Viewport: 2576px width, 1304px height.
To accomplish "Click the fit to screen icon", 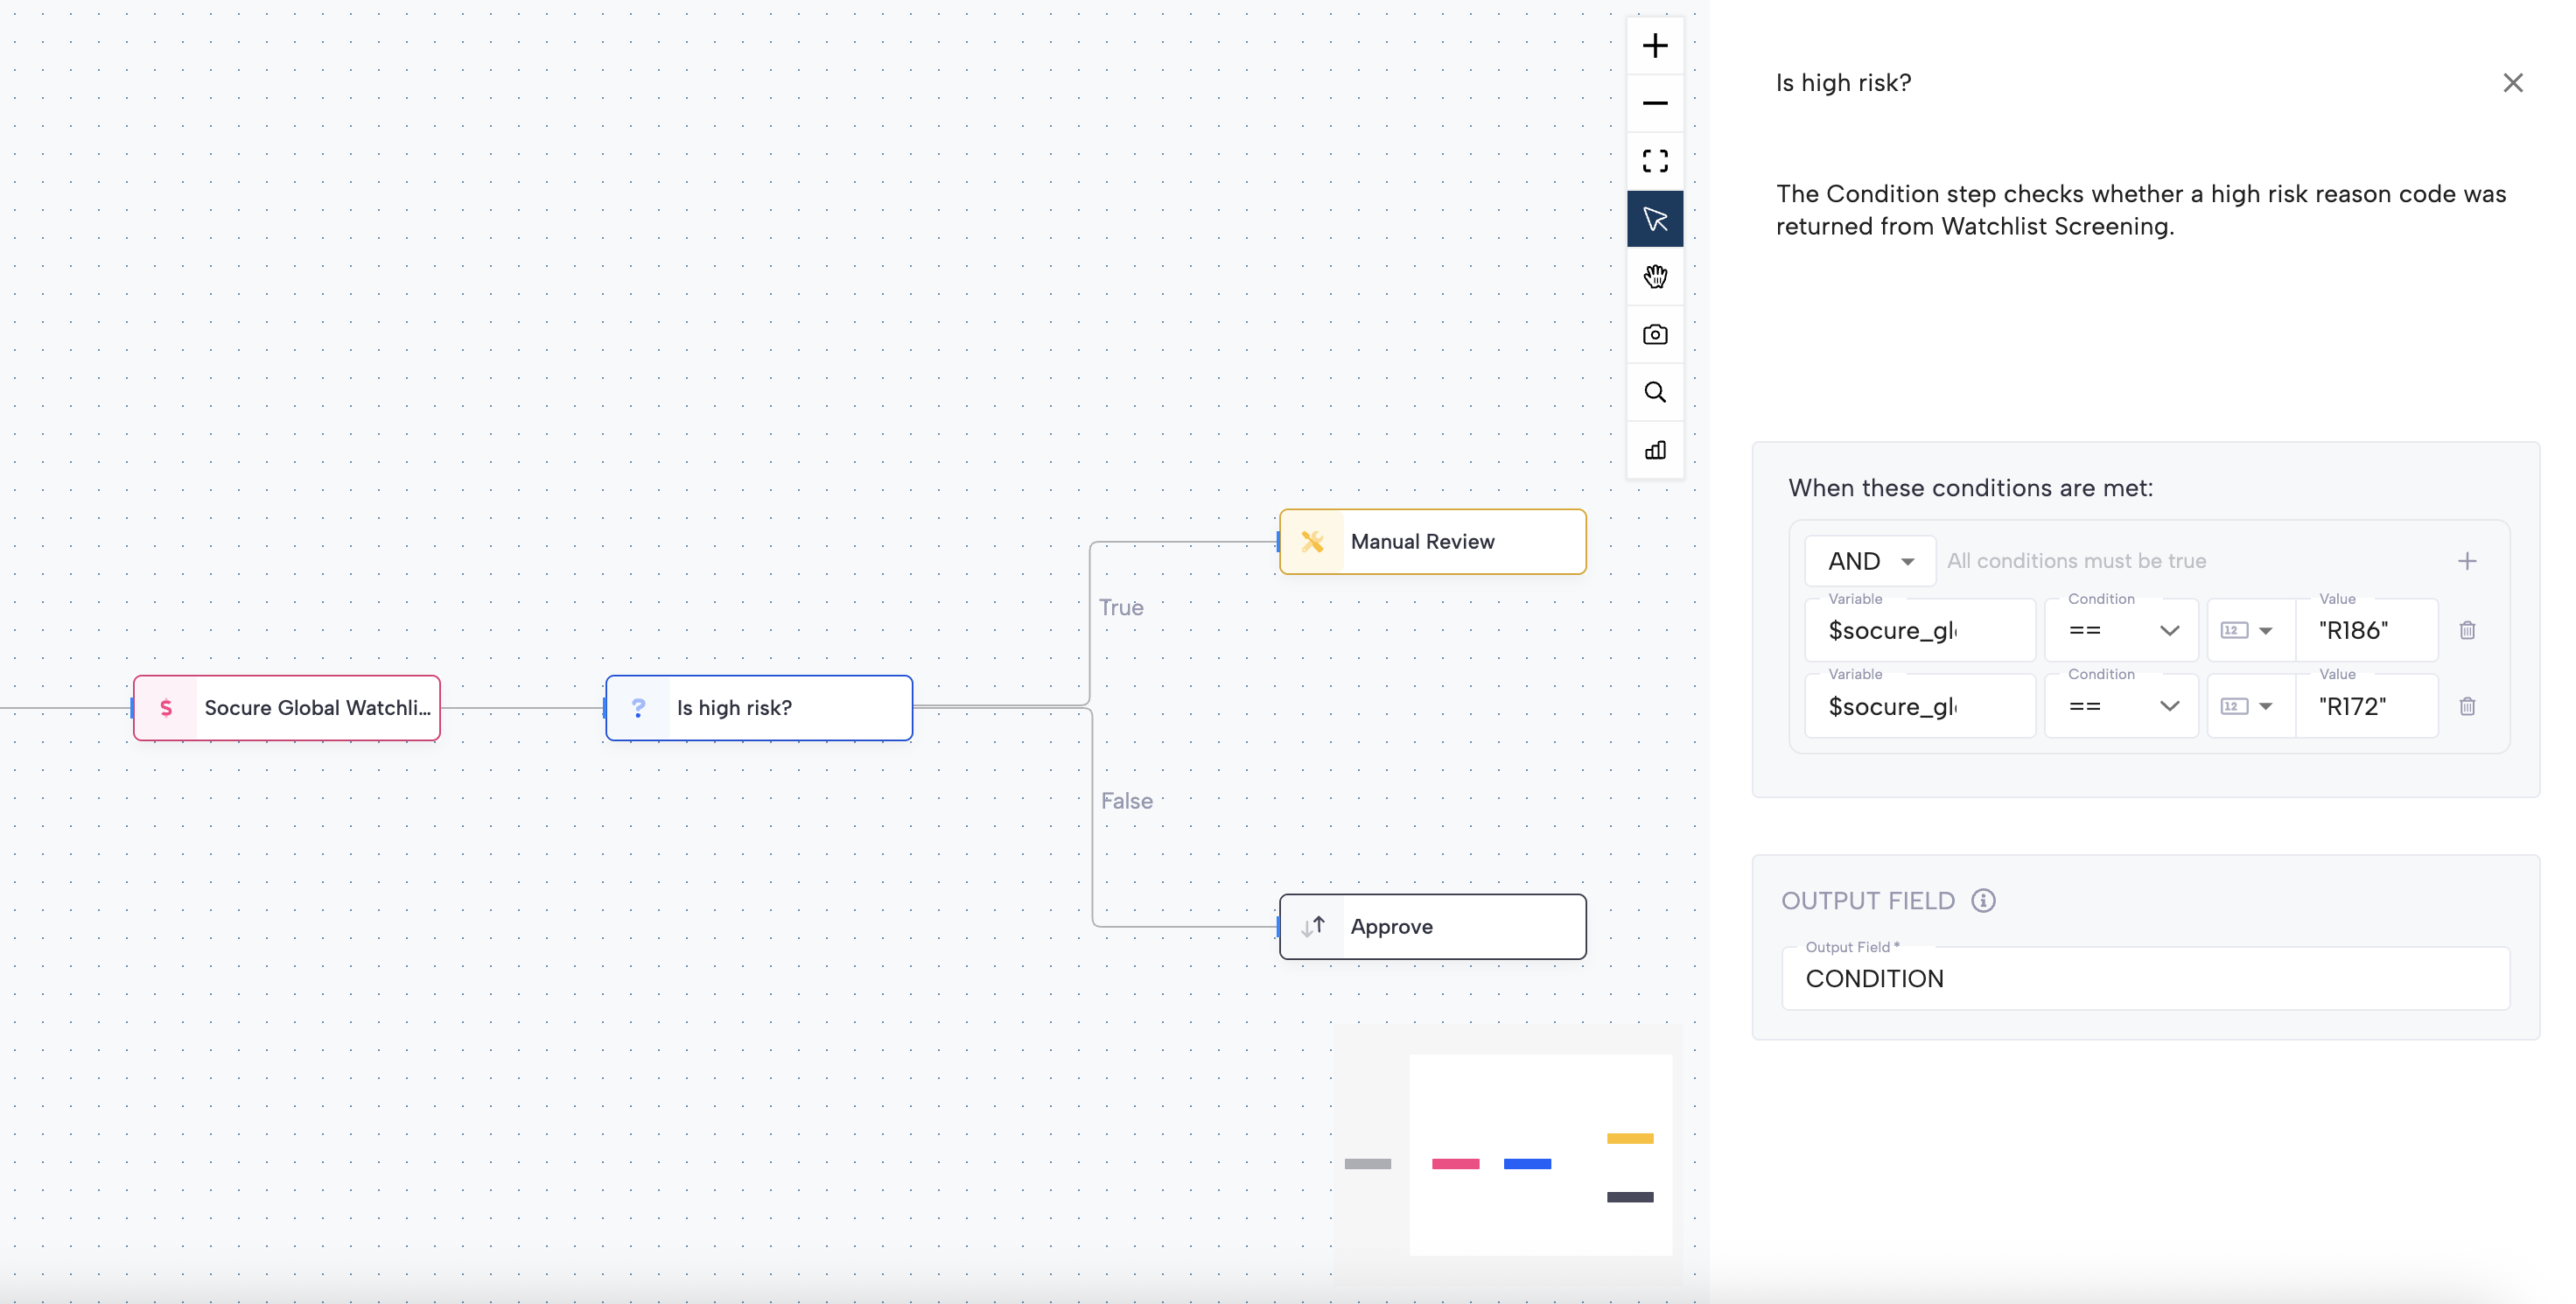I will tap(1655, 161).
